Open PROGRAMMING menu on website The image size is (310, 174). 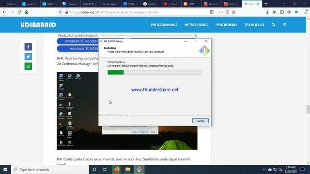click(164, 25)
